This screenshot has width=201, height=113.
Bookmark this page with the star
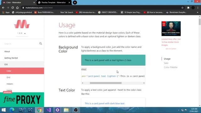point(182,8)
